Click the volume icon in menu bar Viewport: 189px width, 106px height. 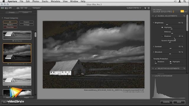[175, 1]
